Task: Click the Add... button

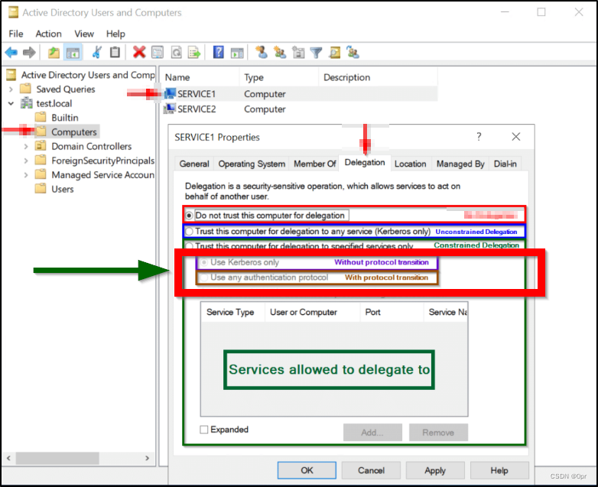Action: tap(372, 433)
